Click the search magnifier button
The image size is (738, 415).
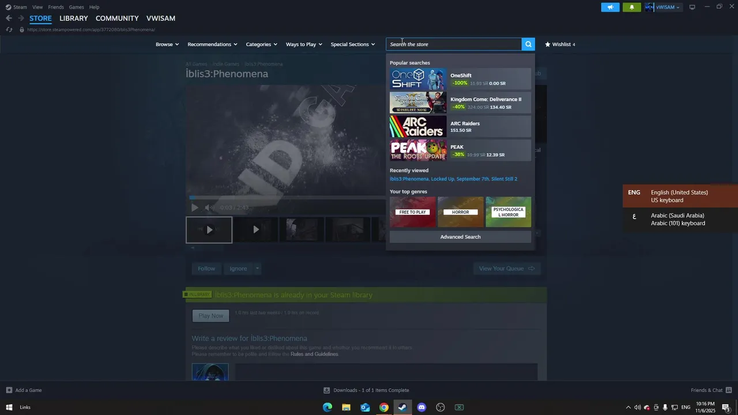coord(528,44)
